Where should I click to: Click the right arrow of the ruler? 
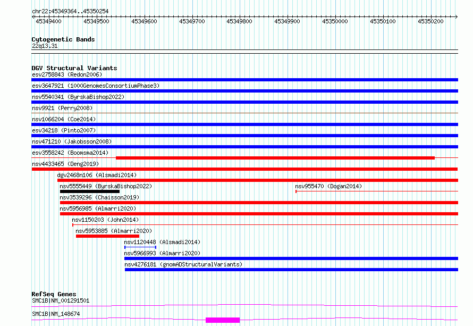coord(457,17)
